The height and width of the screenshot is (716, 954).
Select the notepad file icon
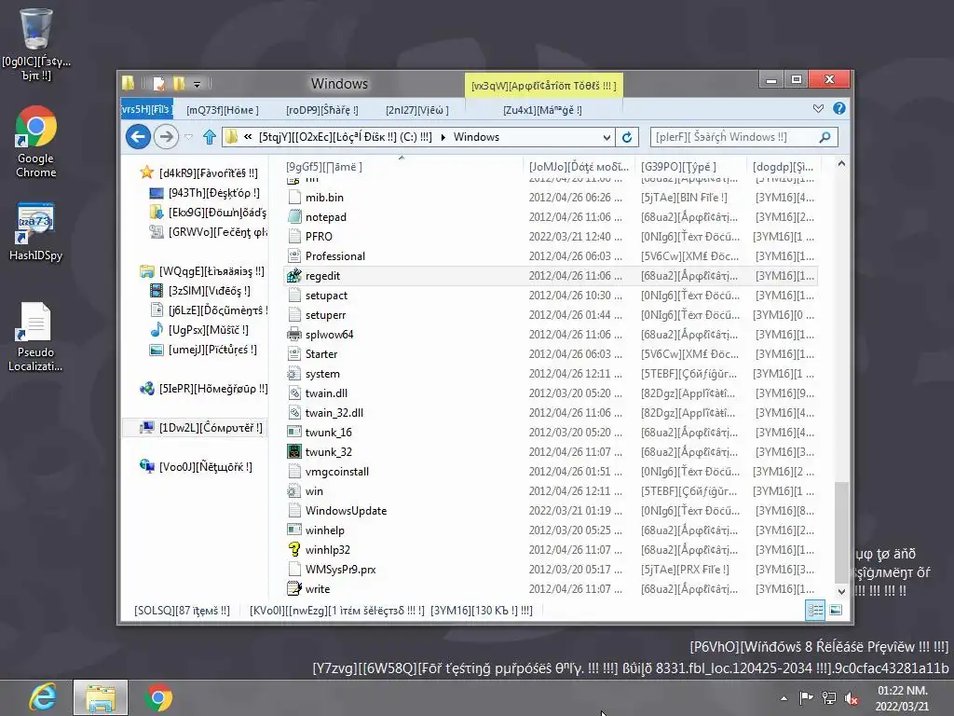click(x=293, y=216)
